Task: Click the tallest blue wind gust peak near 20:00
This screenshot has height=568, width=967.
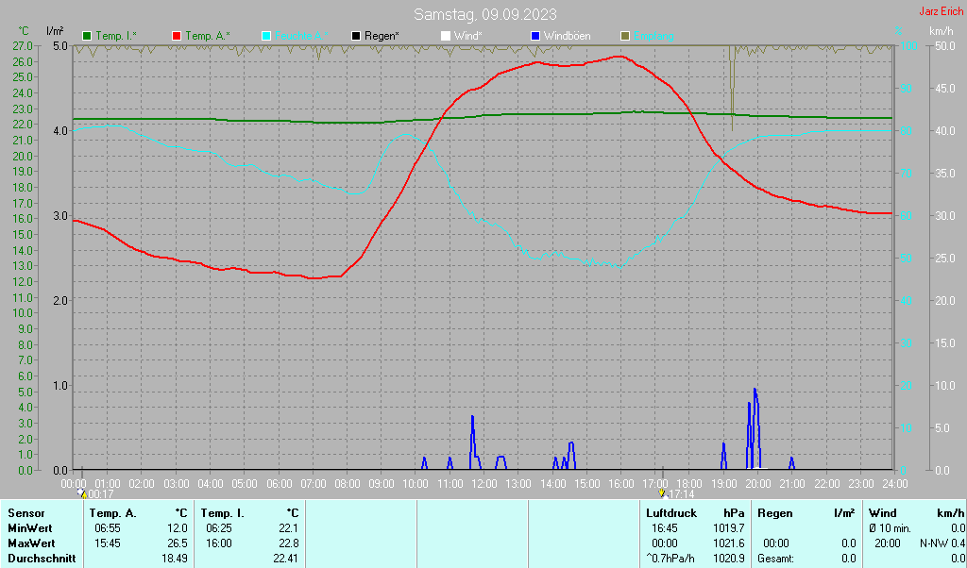Action: pyautogui.click(x=755, y=428)
